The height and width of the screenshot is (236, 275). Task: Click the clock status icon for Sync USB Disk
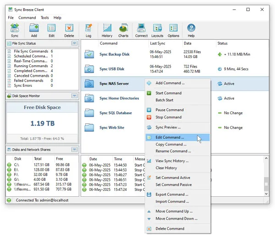(x=220, y=69)
